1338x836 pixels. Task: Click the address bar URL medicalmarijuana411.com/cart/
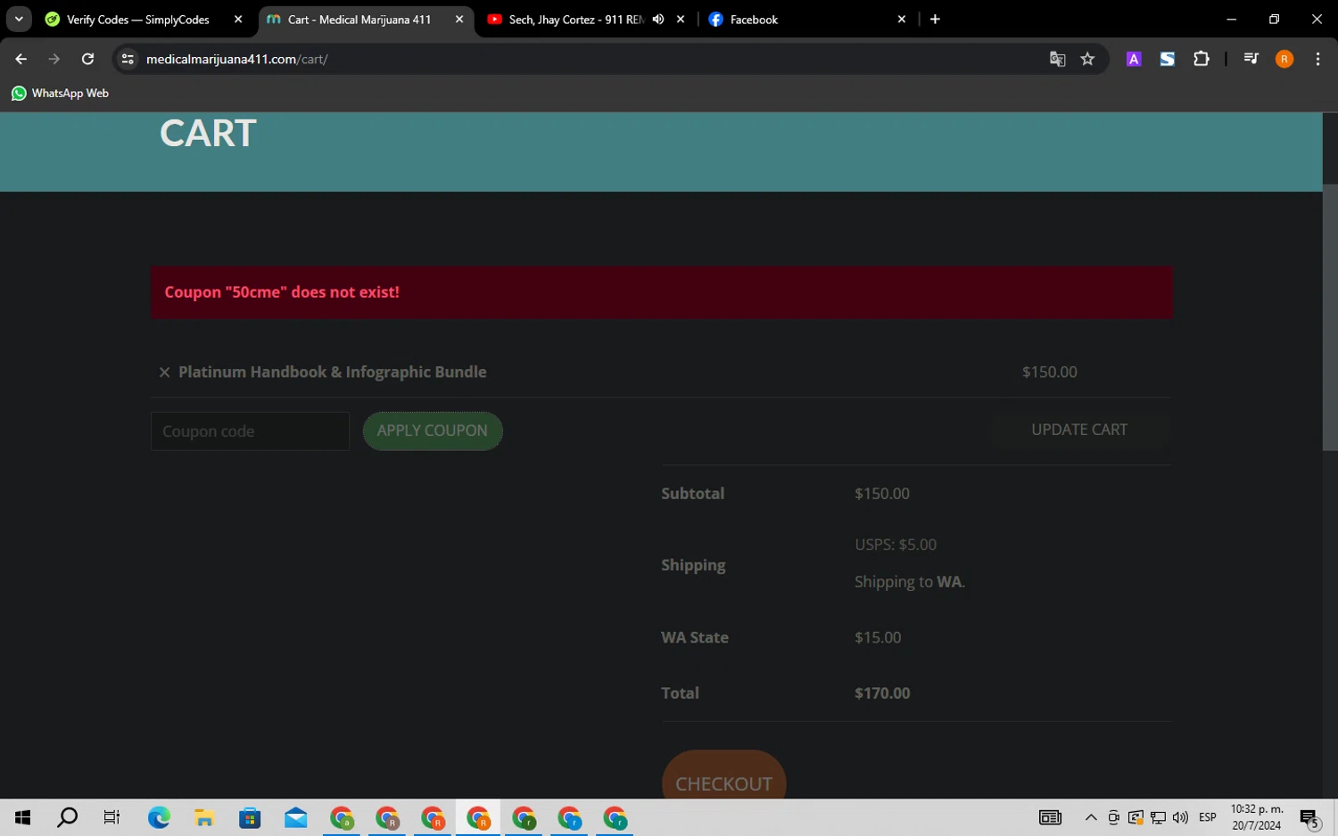point(237,59)
